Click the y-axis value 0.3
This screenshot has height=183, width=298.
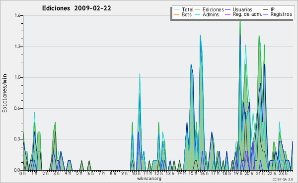(17, 139)
